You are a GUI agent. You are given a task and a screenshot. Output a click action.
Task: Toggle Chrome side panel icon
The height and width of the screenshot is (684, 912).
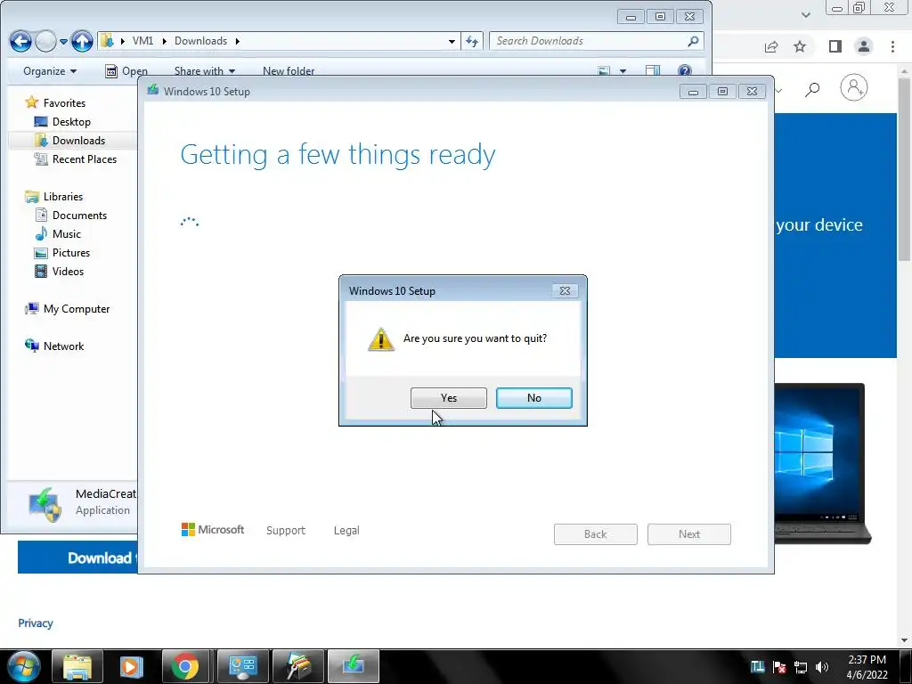[835, 46]
